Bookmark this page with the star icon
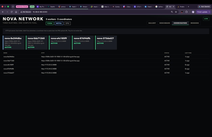The image size is (212, 137). 176,12
